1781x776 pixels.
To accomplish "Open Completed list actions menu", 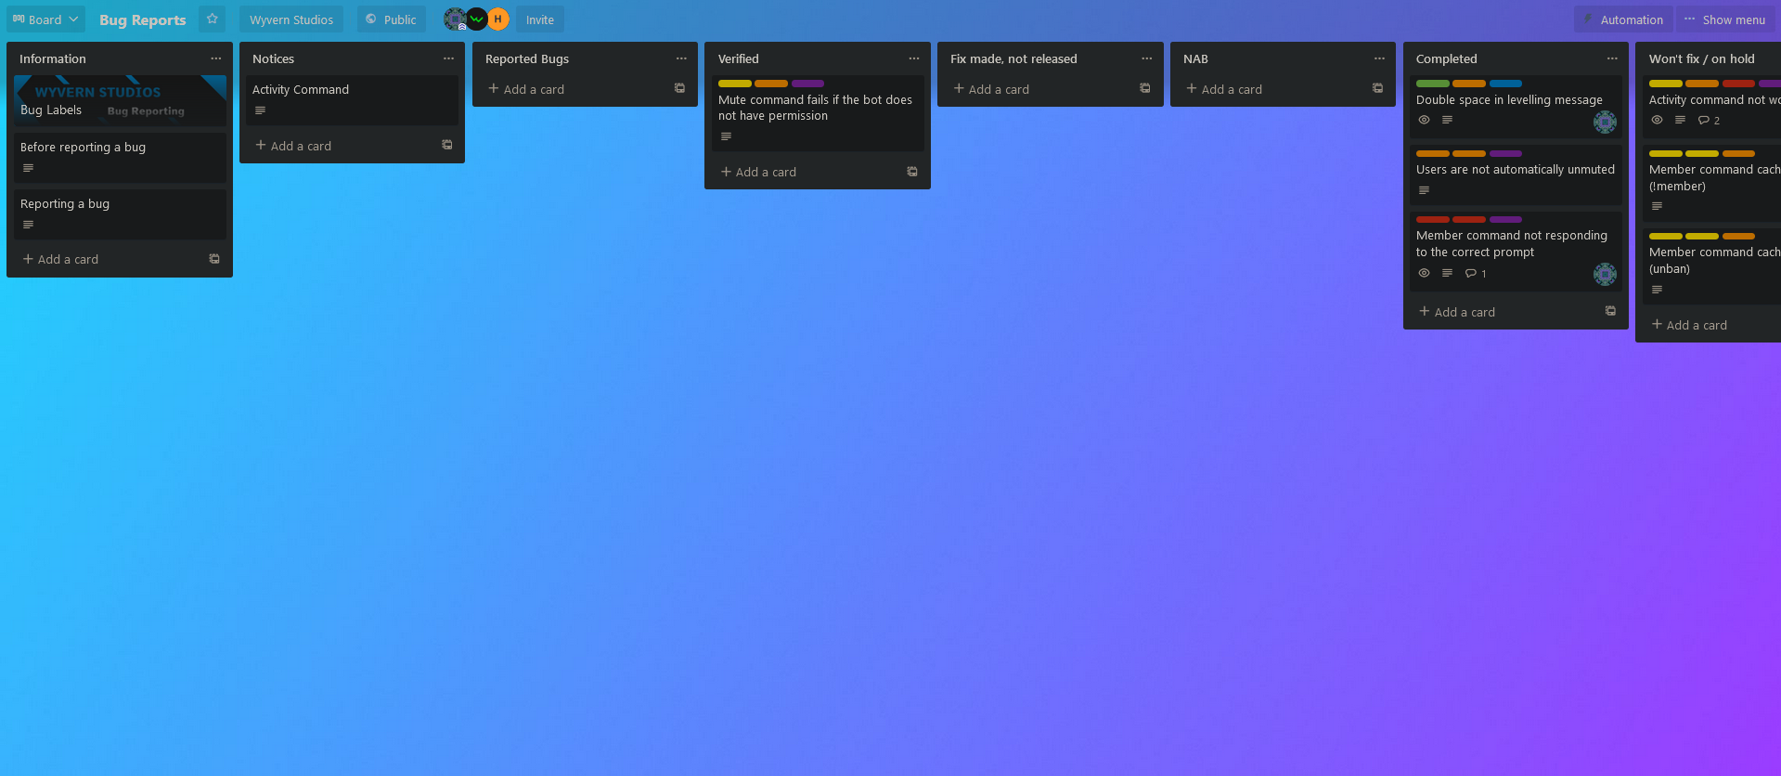I will click(x=1612, y=58).
